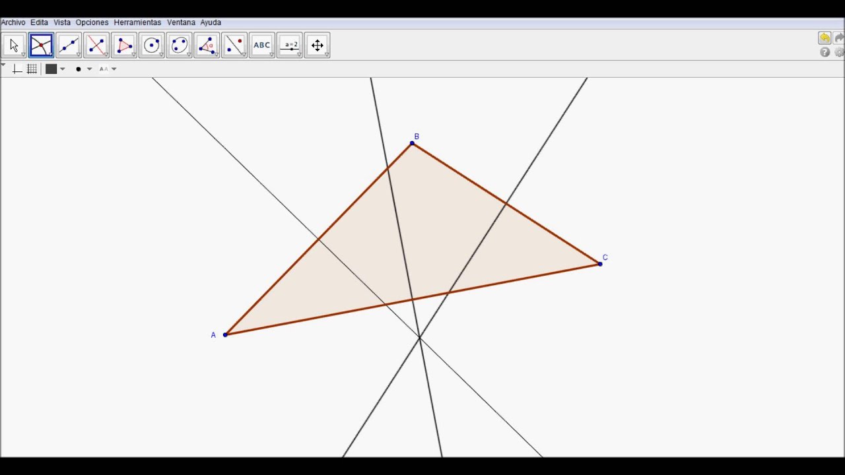Select the Perpendicular line tool

tap(96, 46)
